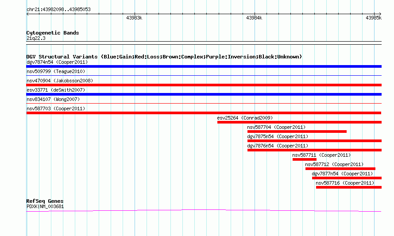This screenshot has height=236, width=394.
Task: Select the thin blue line for nsv509799
Action: (x=204, y=75)
